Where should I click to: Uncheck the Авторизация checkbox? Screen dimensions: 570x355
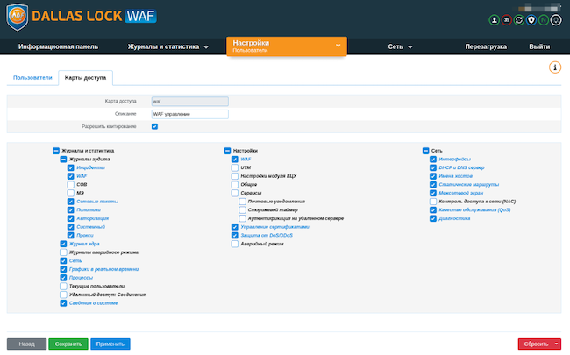tap(70, 218)
